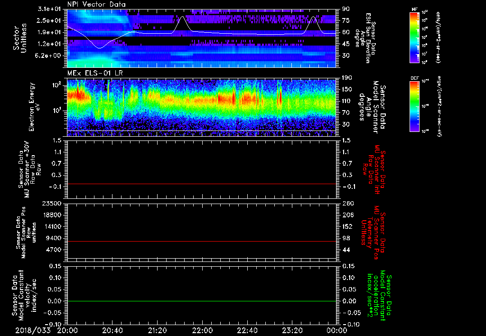The height and width of the screenshot is (336, 486).
Task: Click the green zero-velocity line
Action: pos(202,301)
